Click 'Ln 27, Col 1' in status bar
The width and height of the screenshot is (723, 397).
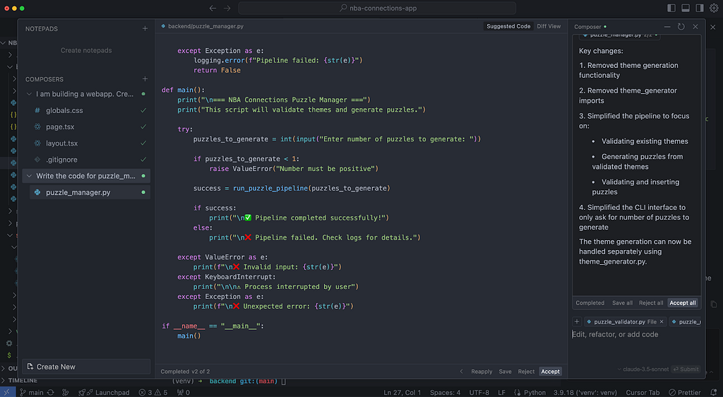tap(402, 392)
